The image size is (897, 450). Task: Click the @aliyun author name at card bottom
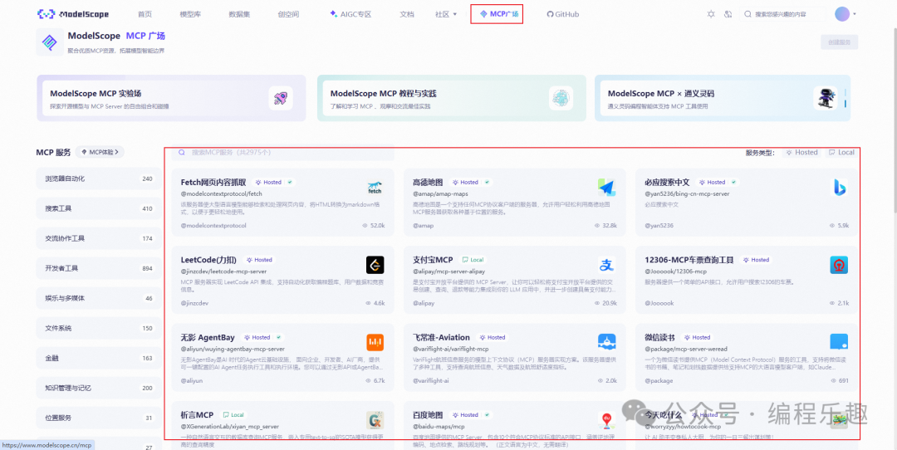(x=192, y=381)
